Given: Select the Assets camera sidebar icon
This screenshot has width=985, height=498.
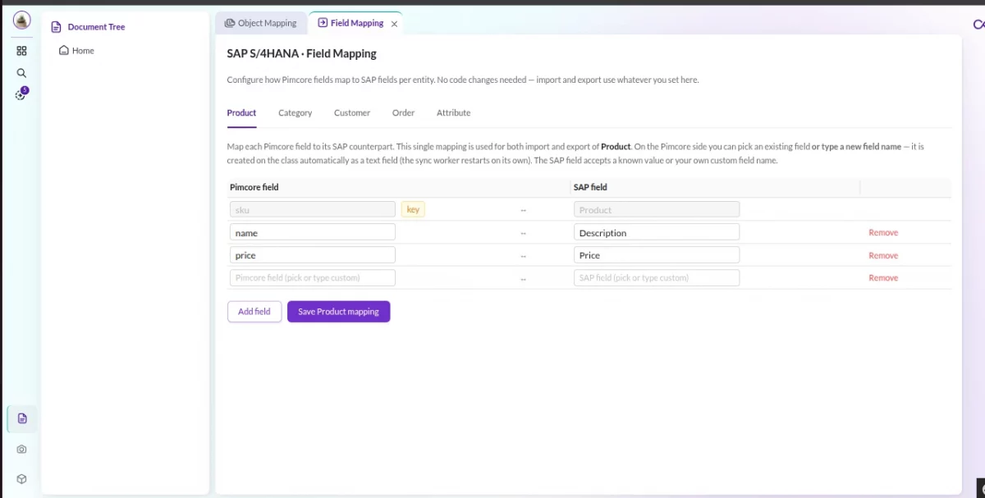Looking at the screenshot, I should 22,450.
